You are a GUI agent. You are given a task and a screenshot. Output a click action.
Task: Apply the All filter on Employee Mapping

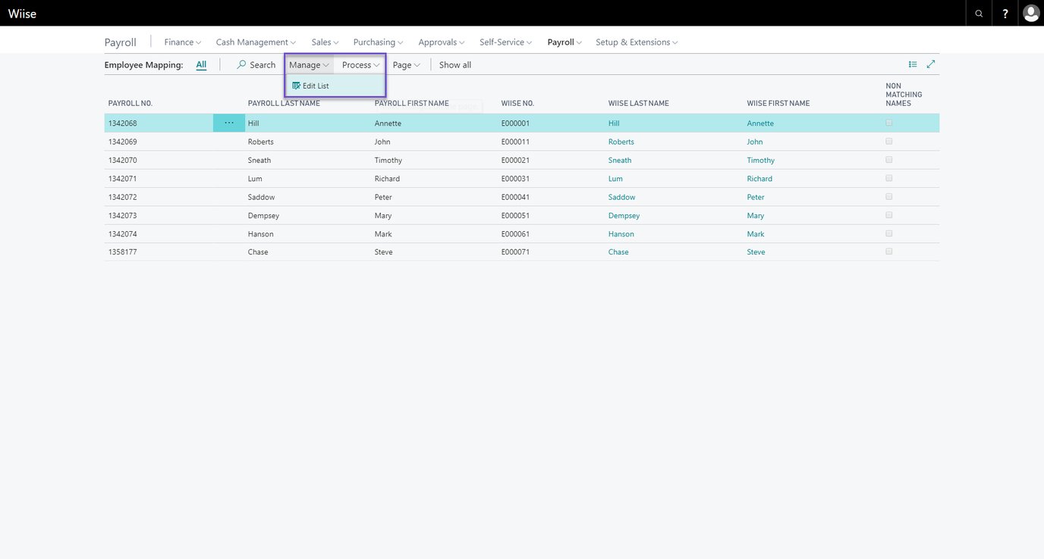click(201, 64)
